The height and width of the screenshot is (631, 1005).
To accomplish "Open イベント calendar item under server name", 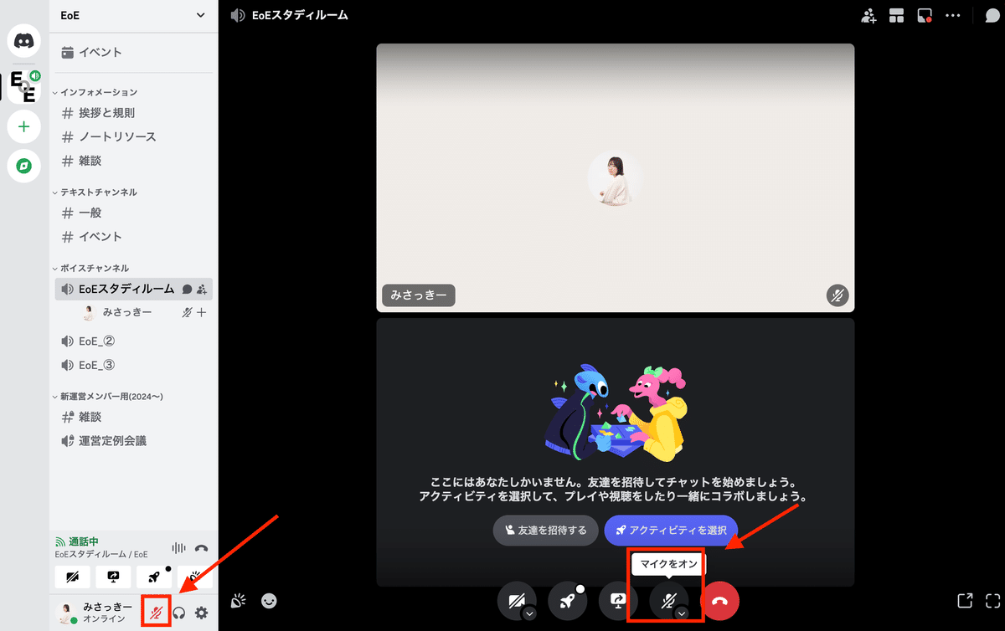I will click(x=133, y=52).
